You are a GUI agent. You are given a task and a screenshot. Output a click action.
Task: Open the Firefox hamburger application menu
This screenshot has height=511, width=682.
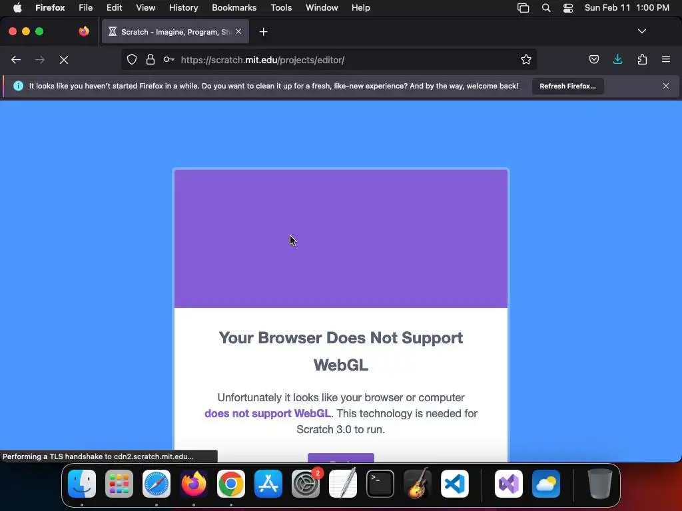pos(666,59)
